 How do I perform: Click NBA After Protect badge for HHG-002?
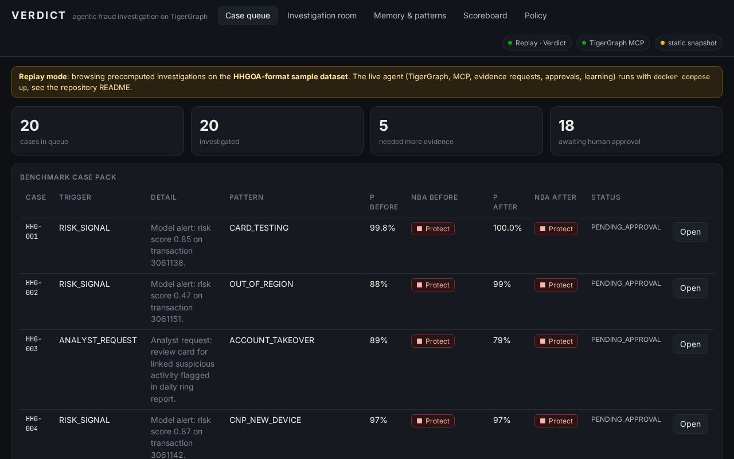(x=556, y=285)
